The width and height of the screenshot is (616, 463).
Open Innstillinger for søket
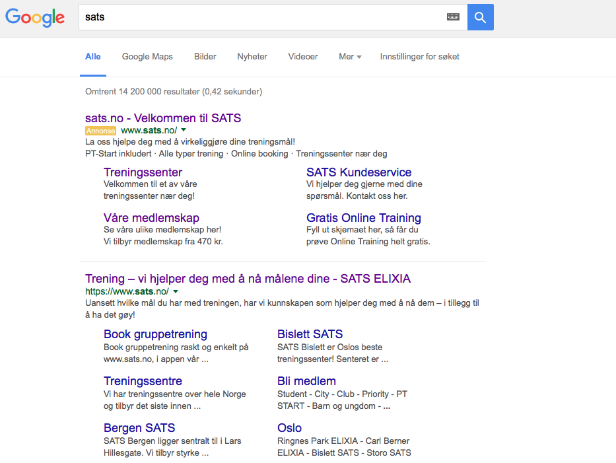419,57
